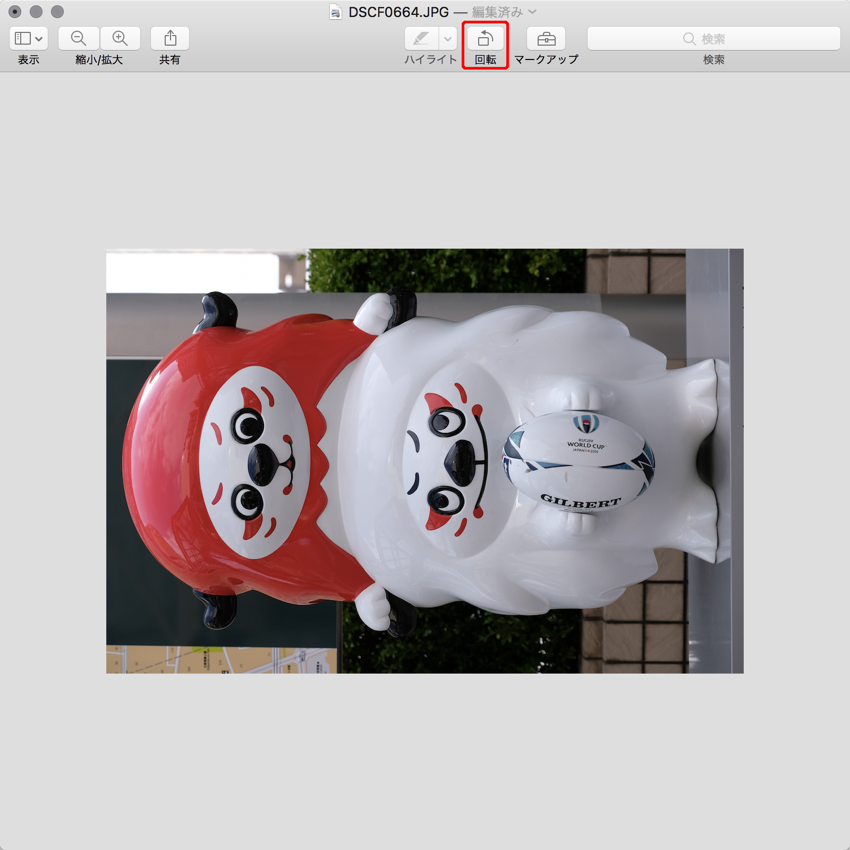Click the rotated mascot photo
The image size is (850, 850).
(x=425, y=461)
